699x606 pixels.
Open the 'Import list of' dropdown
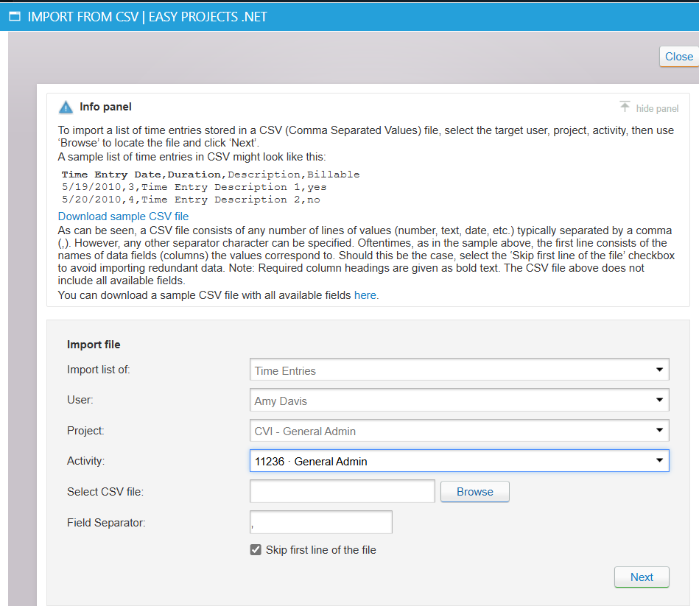coord(459,370)
